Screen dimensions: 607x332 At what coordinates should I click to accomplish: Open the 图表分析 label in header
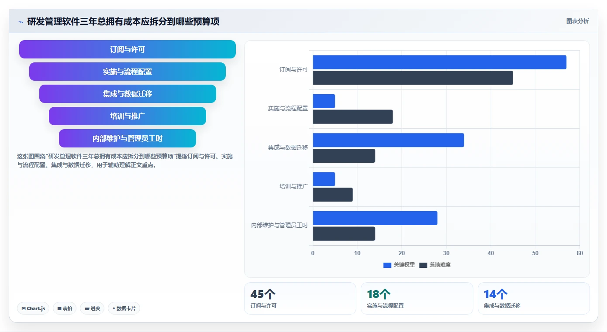(x=577, y=21)
